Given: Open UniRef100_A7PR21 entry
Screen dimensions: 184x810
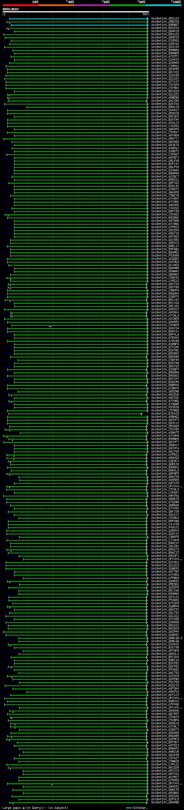Looking at the screenshot, I should pyautogui.click(x=165, y=455).
